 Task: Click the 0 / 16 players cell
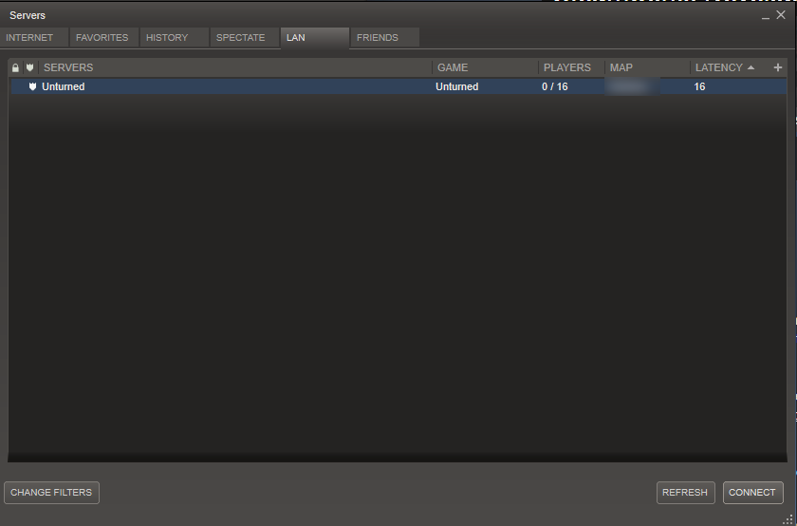coord(554,86)
